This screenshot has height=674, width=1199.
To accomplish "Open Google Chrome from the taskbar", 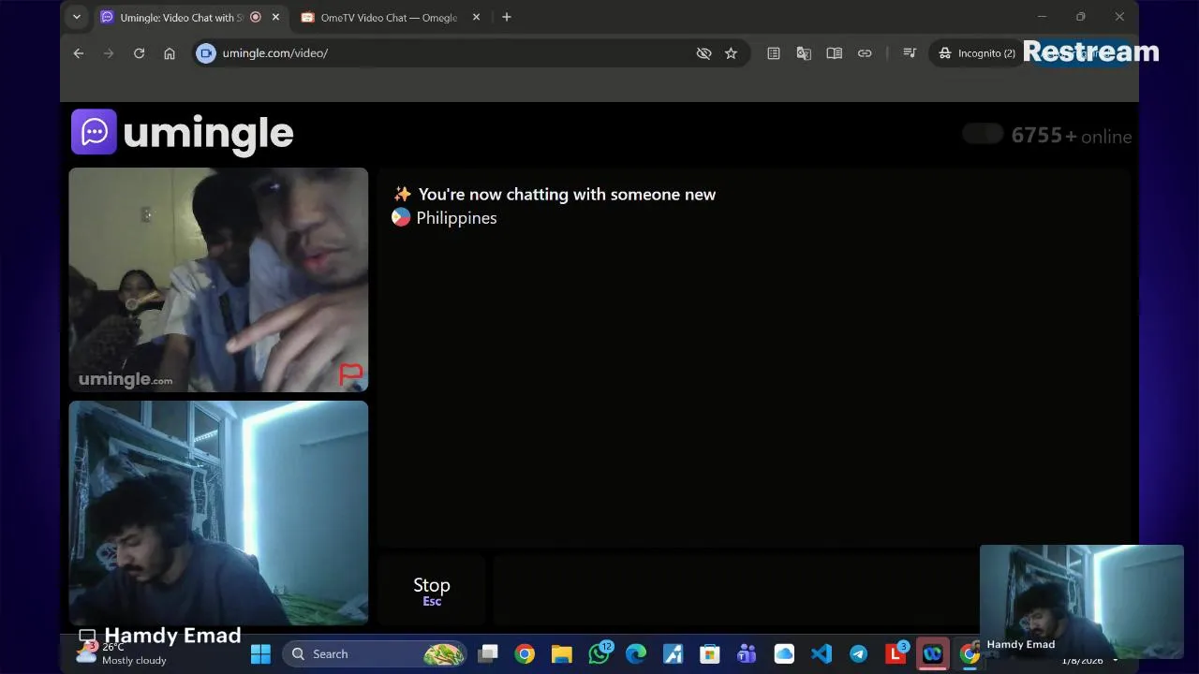I will 525,653.
